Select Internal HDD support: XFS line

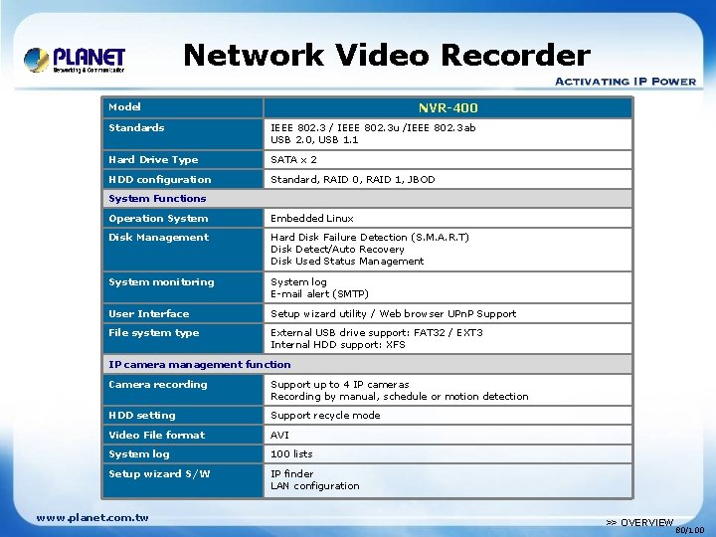[x=337, y=345]
